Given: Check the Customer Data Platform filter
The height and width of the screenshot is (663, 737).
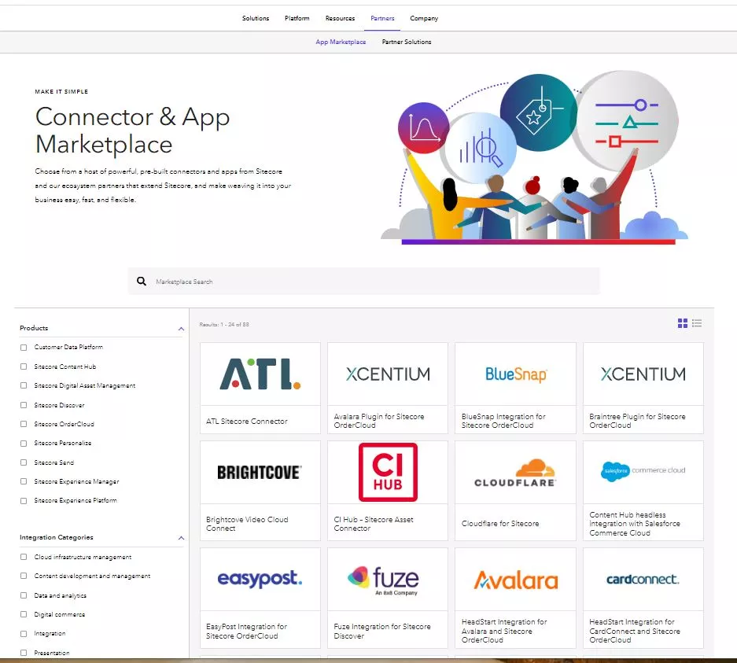Looking at the screenshot, I should click(24, 347).
